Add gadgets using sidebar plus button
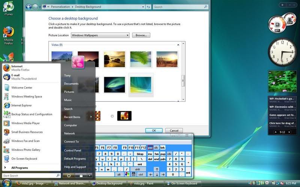Viewport: 300px width, 187px height. [x=282, y=5]
